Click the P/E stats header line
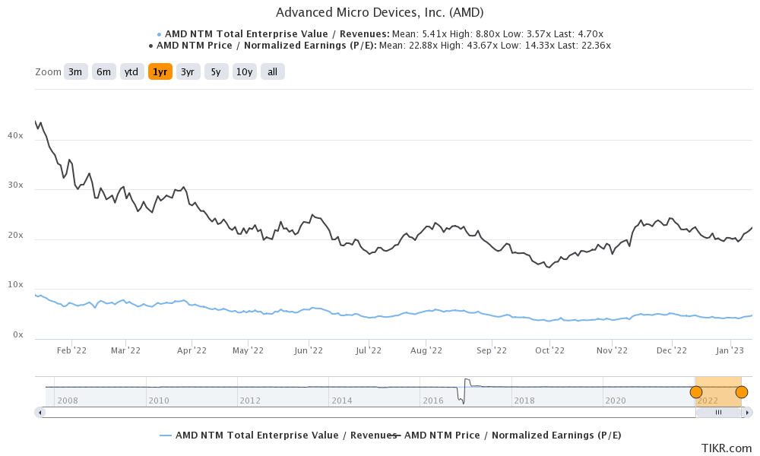The height and width of the screenshot is (456, 760). pos(380,46)
